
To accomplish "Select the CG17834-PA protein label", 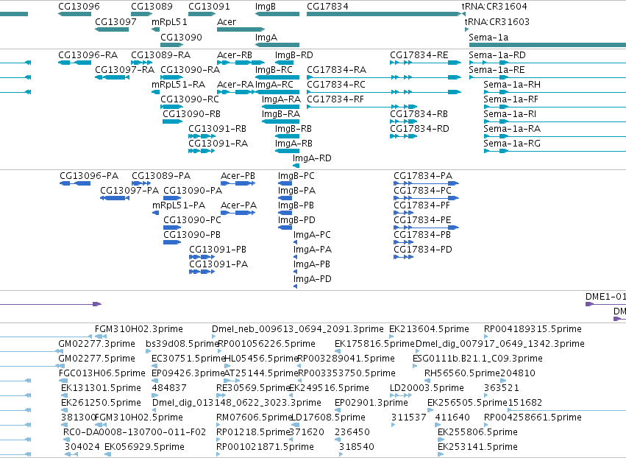I will (423, 176).
